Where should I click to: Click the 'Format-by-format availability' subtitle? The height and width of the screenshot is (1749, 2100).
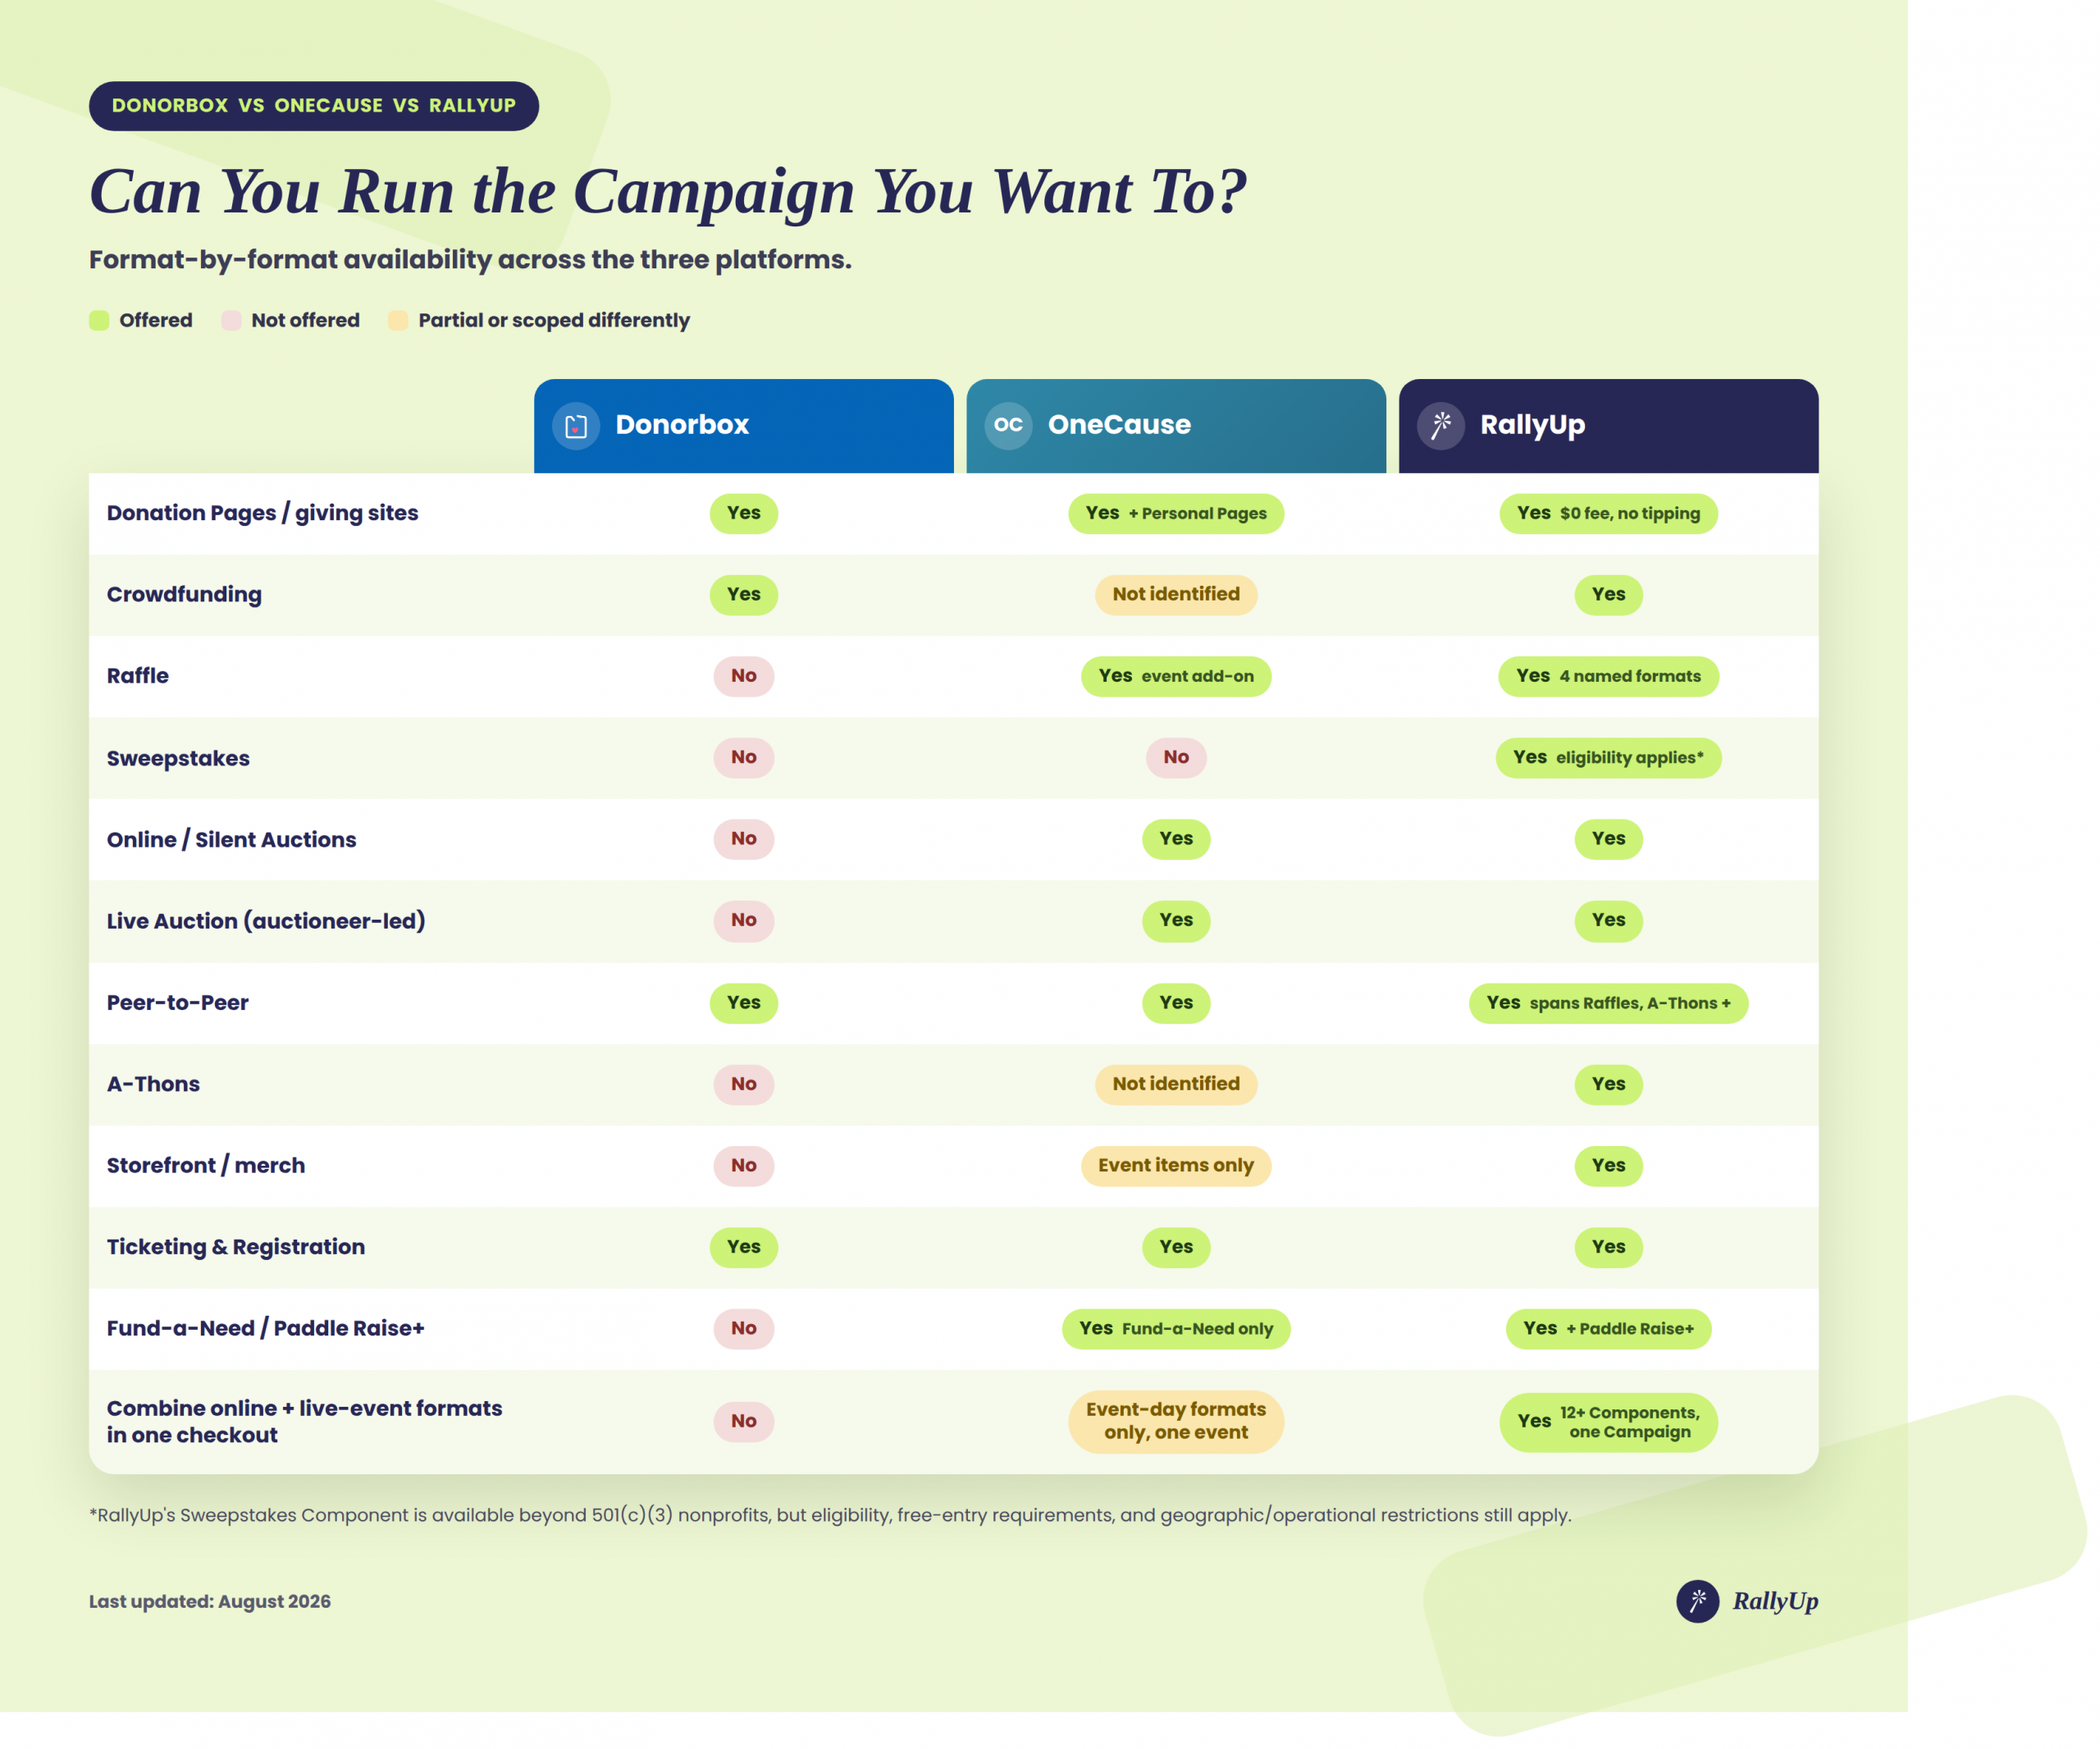click(470, 260)
